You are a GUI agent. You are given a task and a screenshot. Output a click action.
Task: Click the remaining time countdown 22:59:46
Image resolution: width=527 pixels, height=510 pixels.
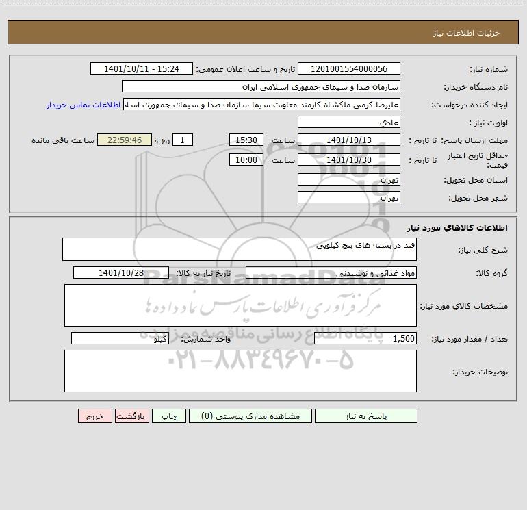coord(125,140)
